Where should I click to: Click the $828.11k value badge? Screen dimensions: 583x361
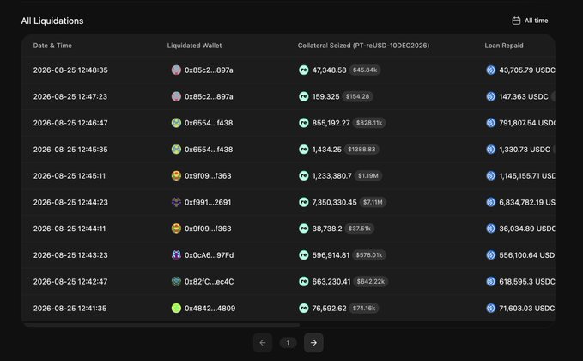tap(369, 123)
